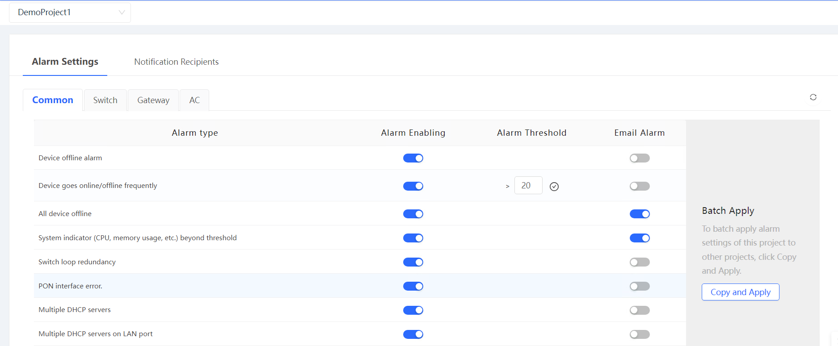This screenshot has width=838, height=346.
Task: Click the refresh icon above the alarm table
Action: (x=813, y=97)
